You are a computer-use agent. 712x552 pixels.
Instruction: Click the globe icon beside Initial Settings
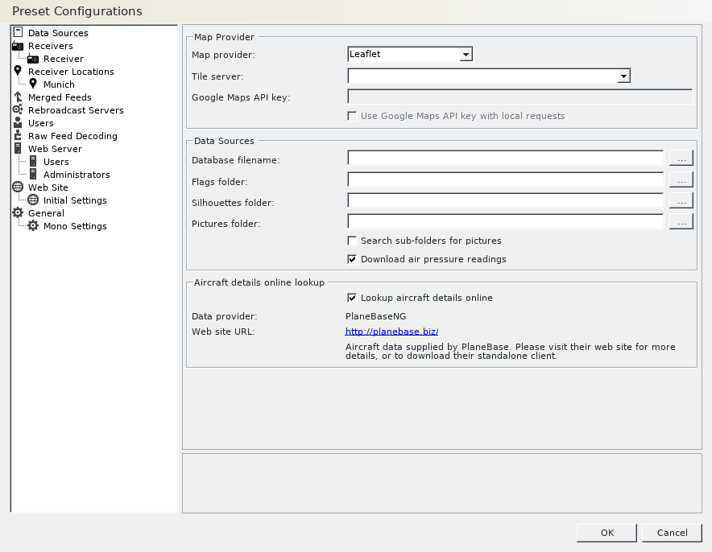pos(33,200)
